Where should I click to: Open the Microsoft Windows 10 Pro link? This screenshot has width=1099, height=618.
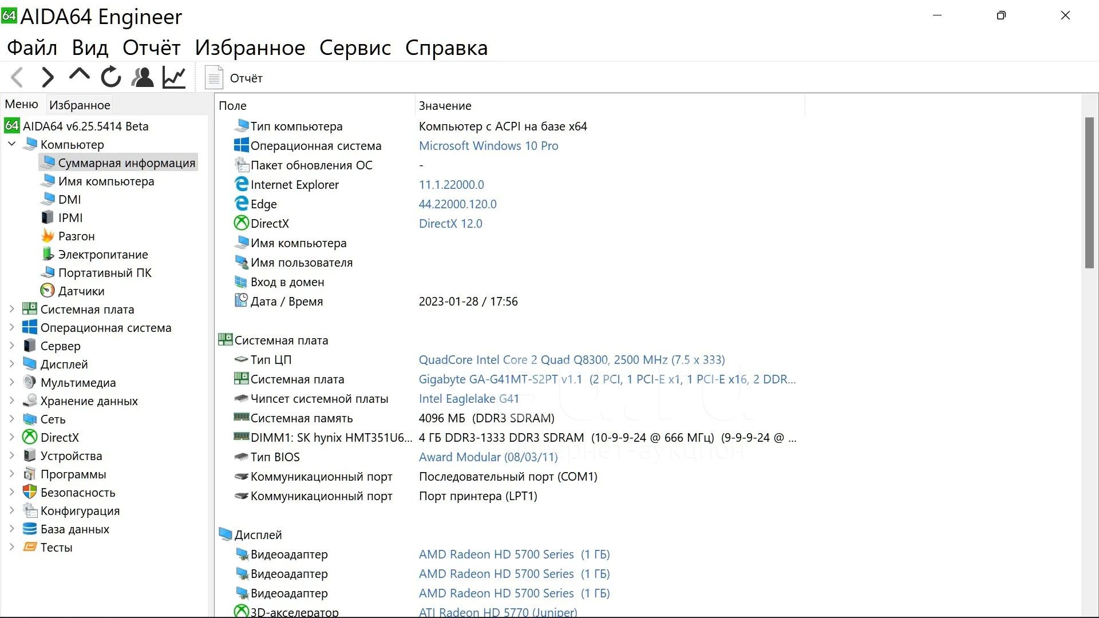488,145
